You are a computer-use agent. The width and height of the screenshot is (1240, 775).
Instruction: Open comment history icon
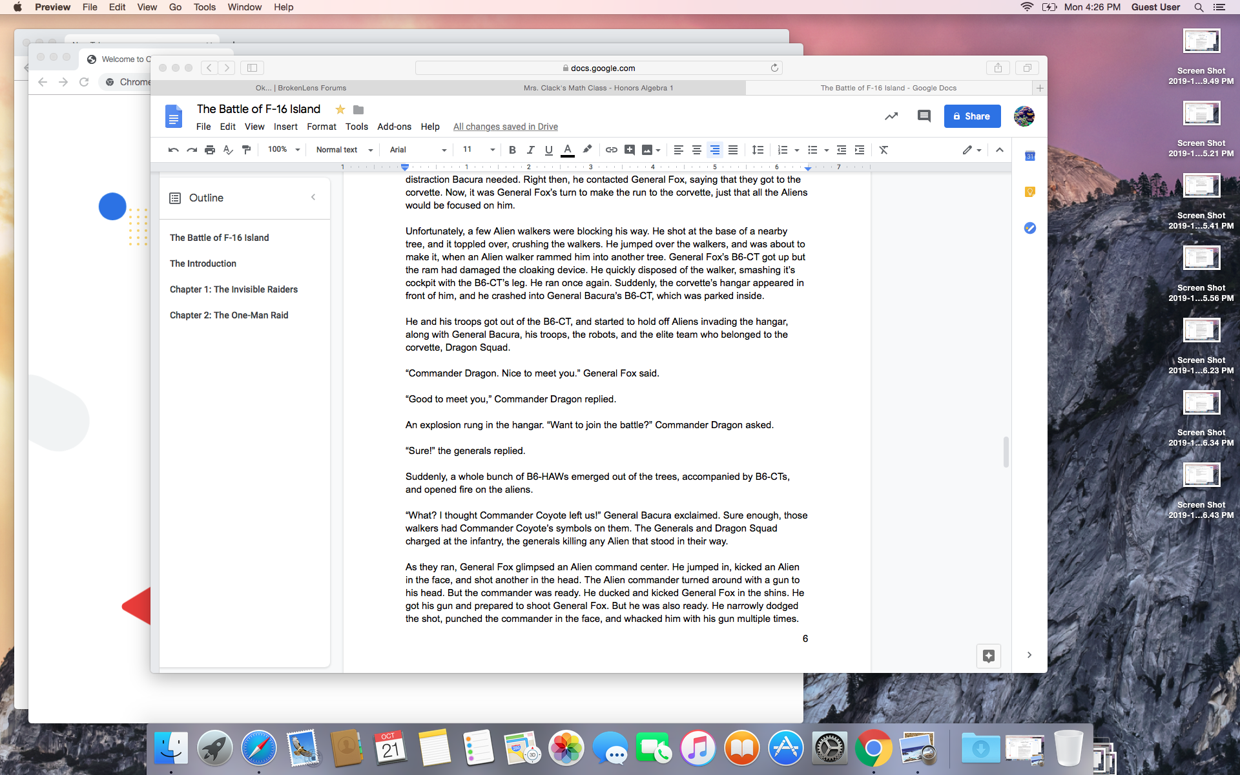pyautogui.click(x=924, y=116)
